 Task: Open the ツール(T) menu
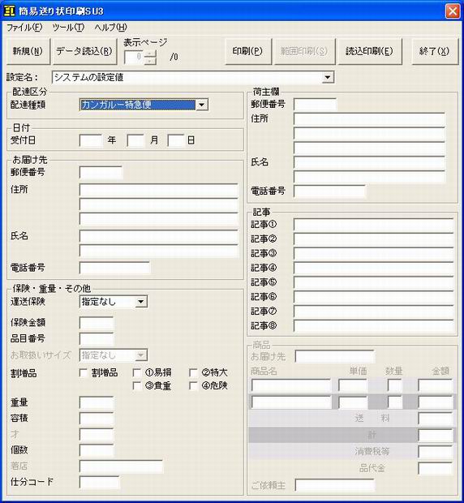click(x=68, y=28)
